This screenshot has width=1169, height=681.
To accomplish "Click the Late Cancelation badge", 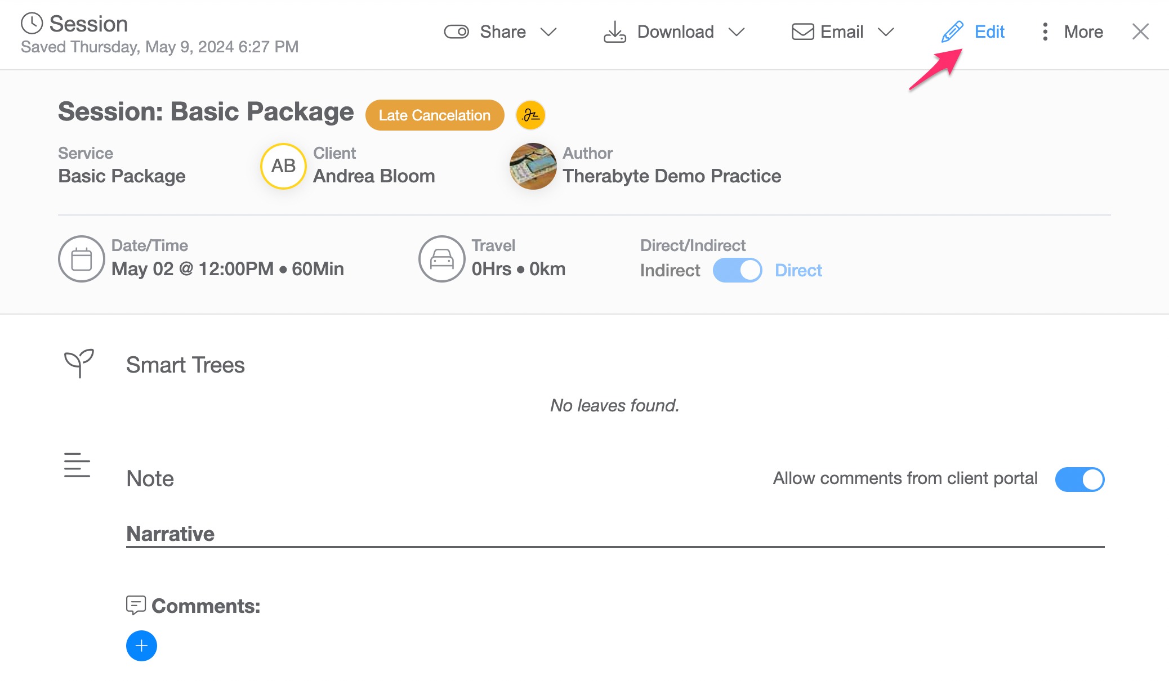I will (435, 115).
